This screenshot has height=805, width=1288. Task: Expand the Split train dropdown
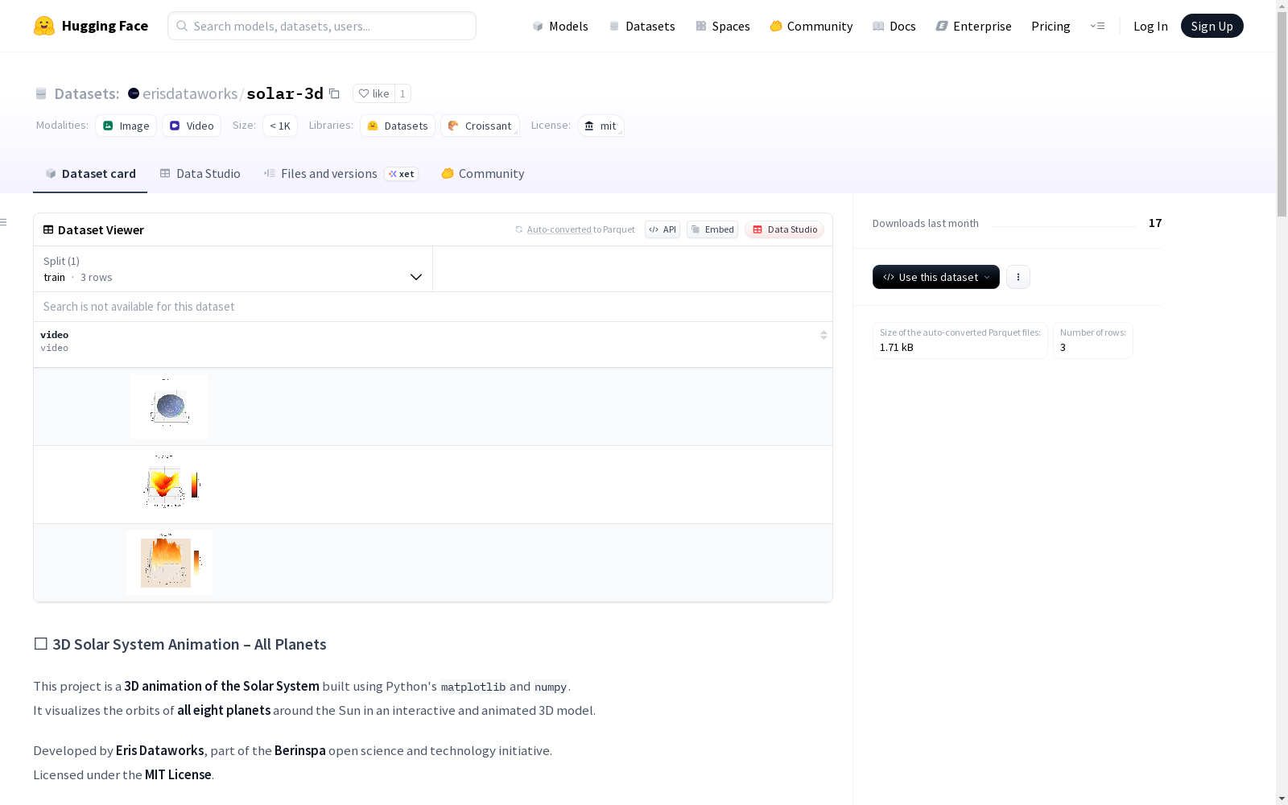(233, 269)
